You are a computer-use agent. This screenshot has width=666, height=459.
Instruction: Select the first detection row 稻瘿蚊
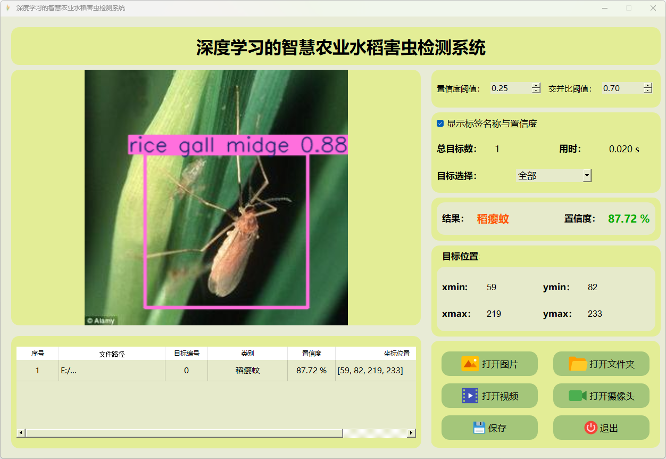coord(247,371)
